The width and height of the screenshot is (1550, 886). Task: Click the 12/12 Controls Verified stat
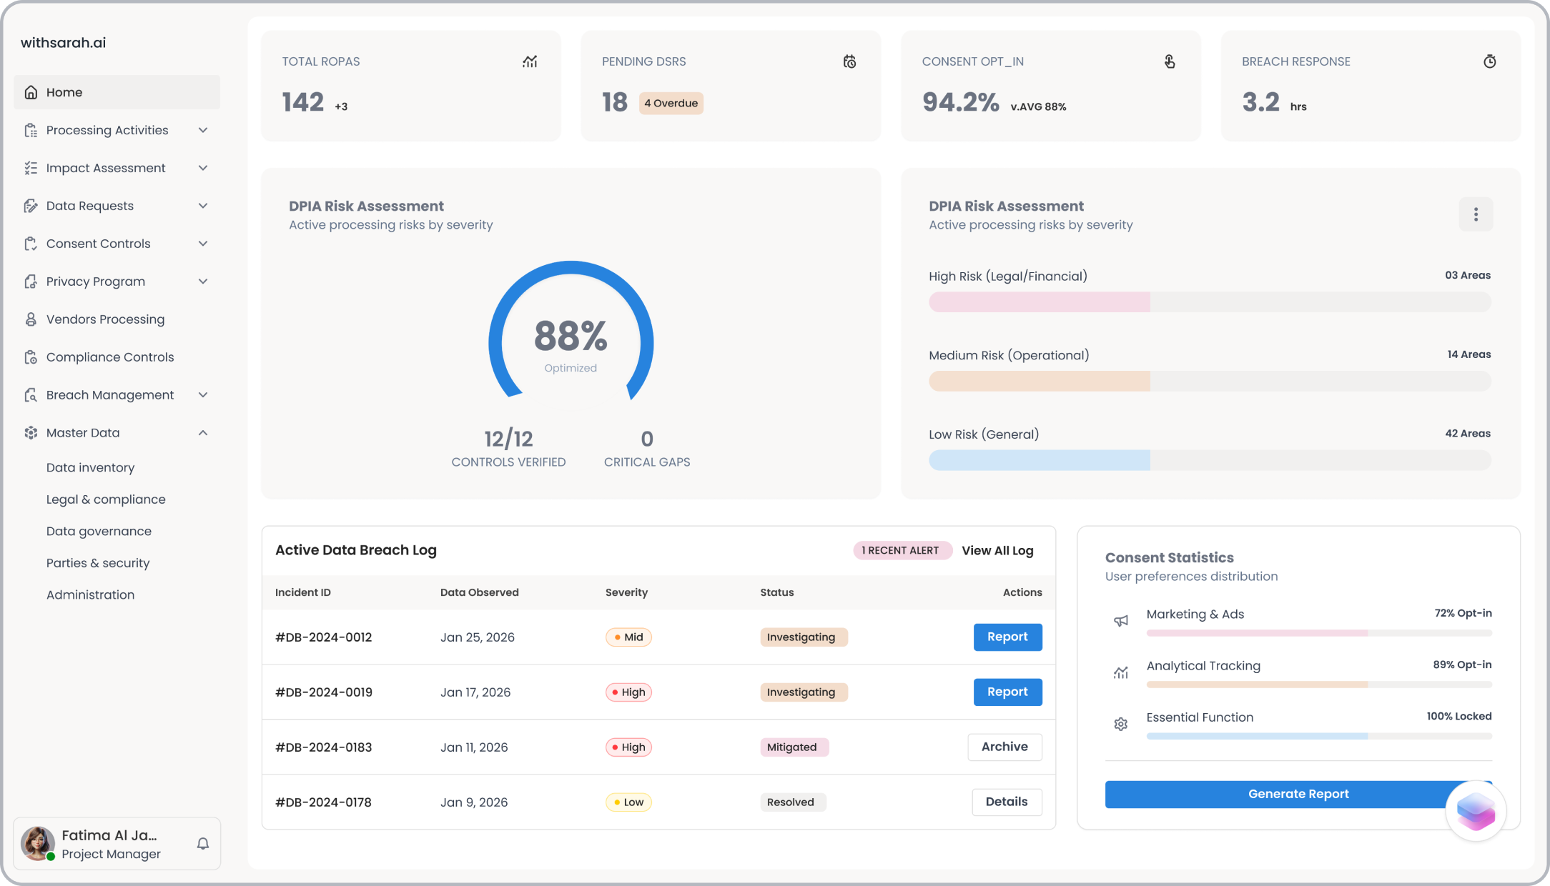[508, 448]
